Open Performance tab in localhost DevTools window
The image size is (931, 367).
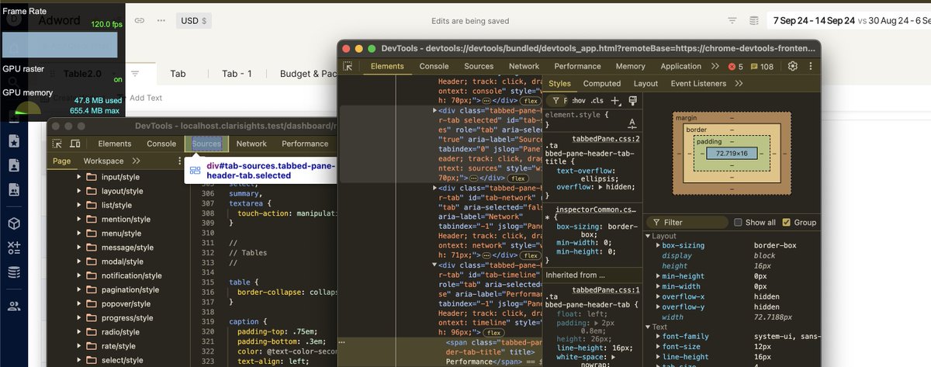pos(305,144)
